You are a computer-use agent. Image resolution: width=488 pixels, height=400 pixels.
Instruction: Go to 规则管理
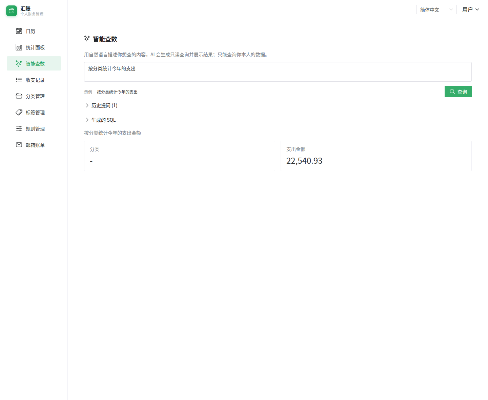[34, 129]
